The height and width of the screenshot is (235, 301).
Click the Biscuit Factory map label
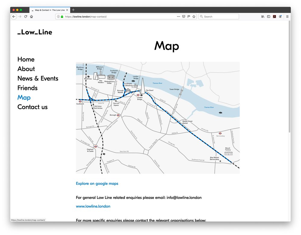pyautogui.click(x=228, y=149)
